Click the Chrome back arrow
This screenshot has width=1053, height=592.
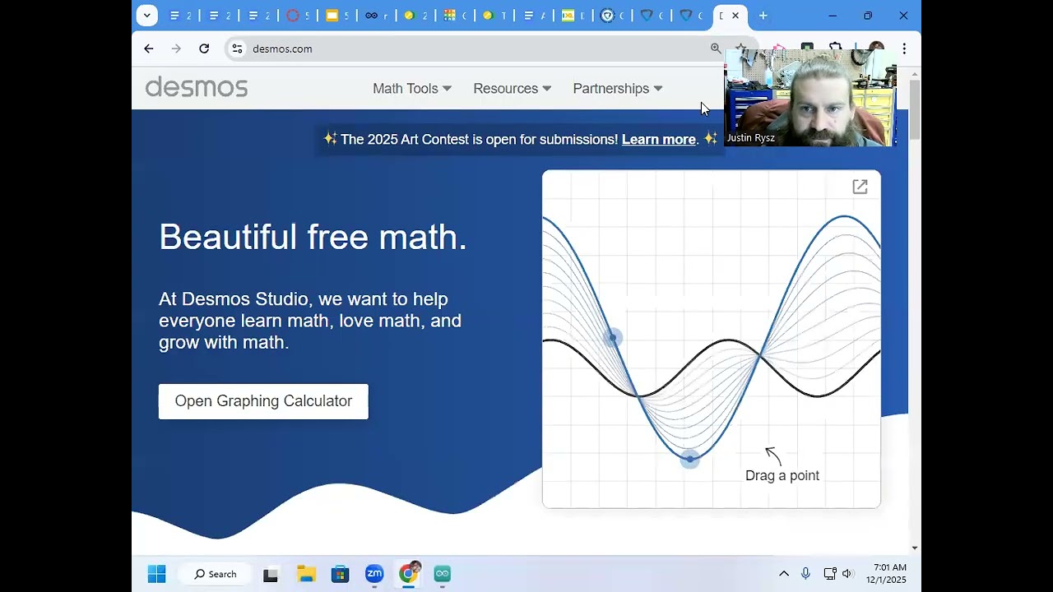coord(149,49)
